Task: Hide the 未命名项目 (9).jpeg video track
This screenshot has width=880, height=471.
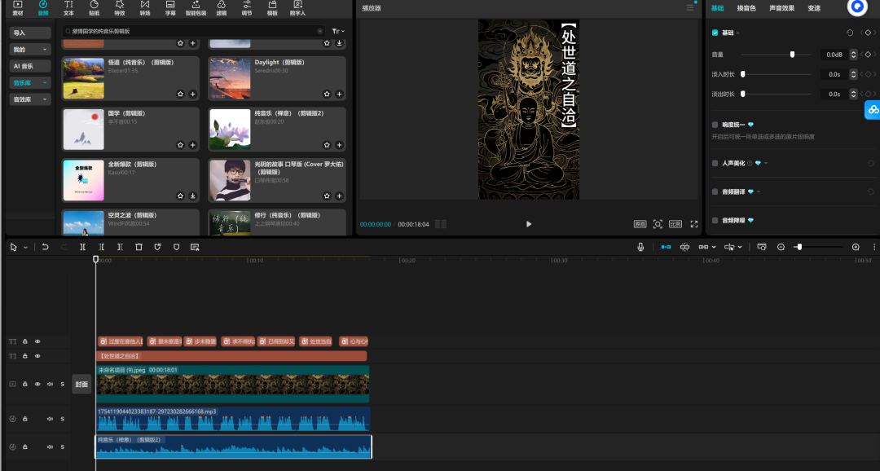Action: [x=37, y=384]
